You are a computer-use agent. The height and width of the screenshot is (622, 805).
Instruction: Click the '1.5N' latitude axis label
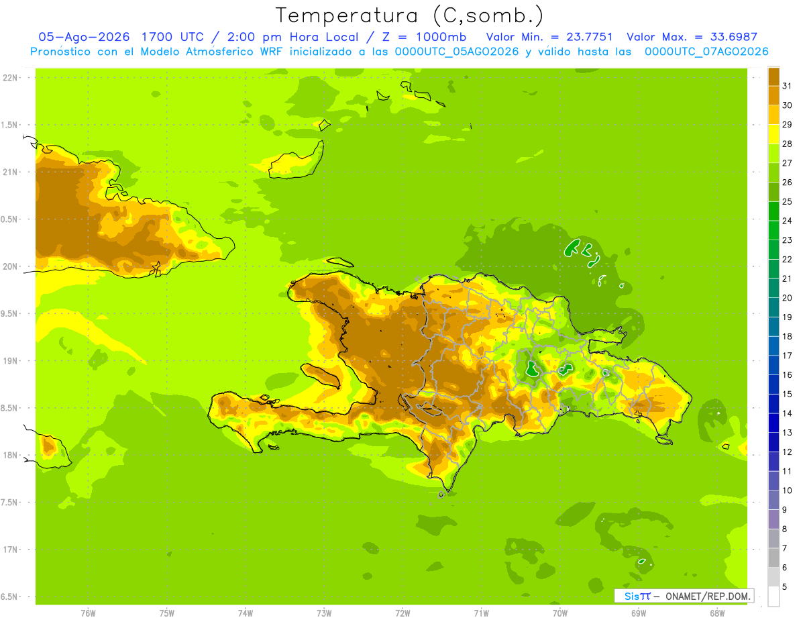click(x=10, y=125)
